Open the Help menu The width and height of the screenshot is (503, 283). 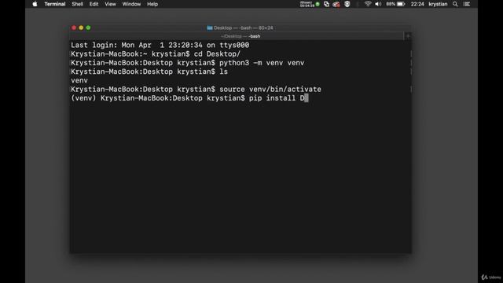pyautogui.click(x=152, y=4)
